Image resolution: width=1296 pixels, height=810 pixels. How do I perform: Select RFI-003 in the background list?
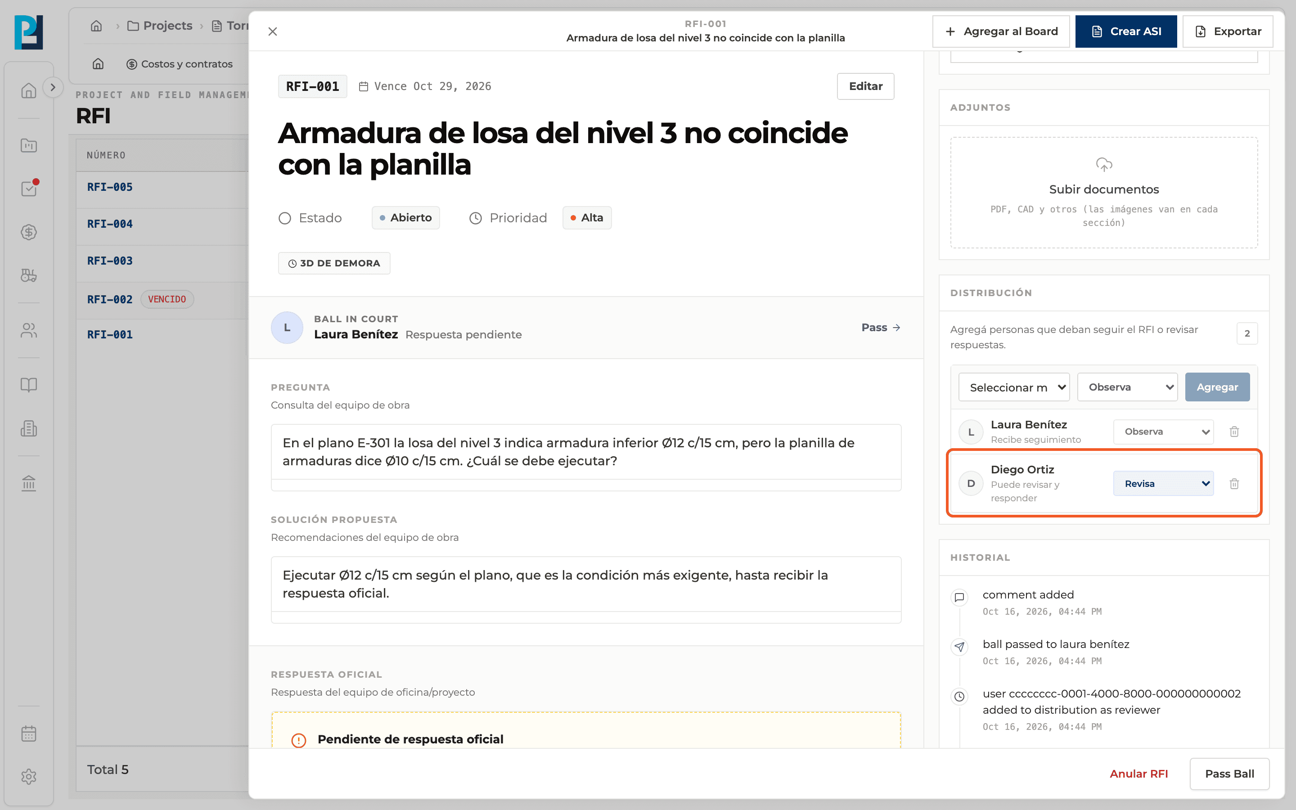click(110, 261)
